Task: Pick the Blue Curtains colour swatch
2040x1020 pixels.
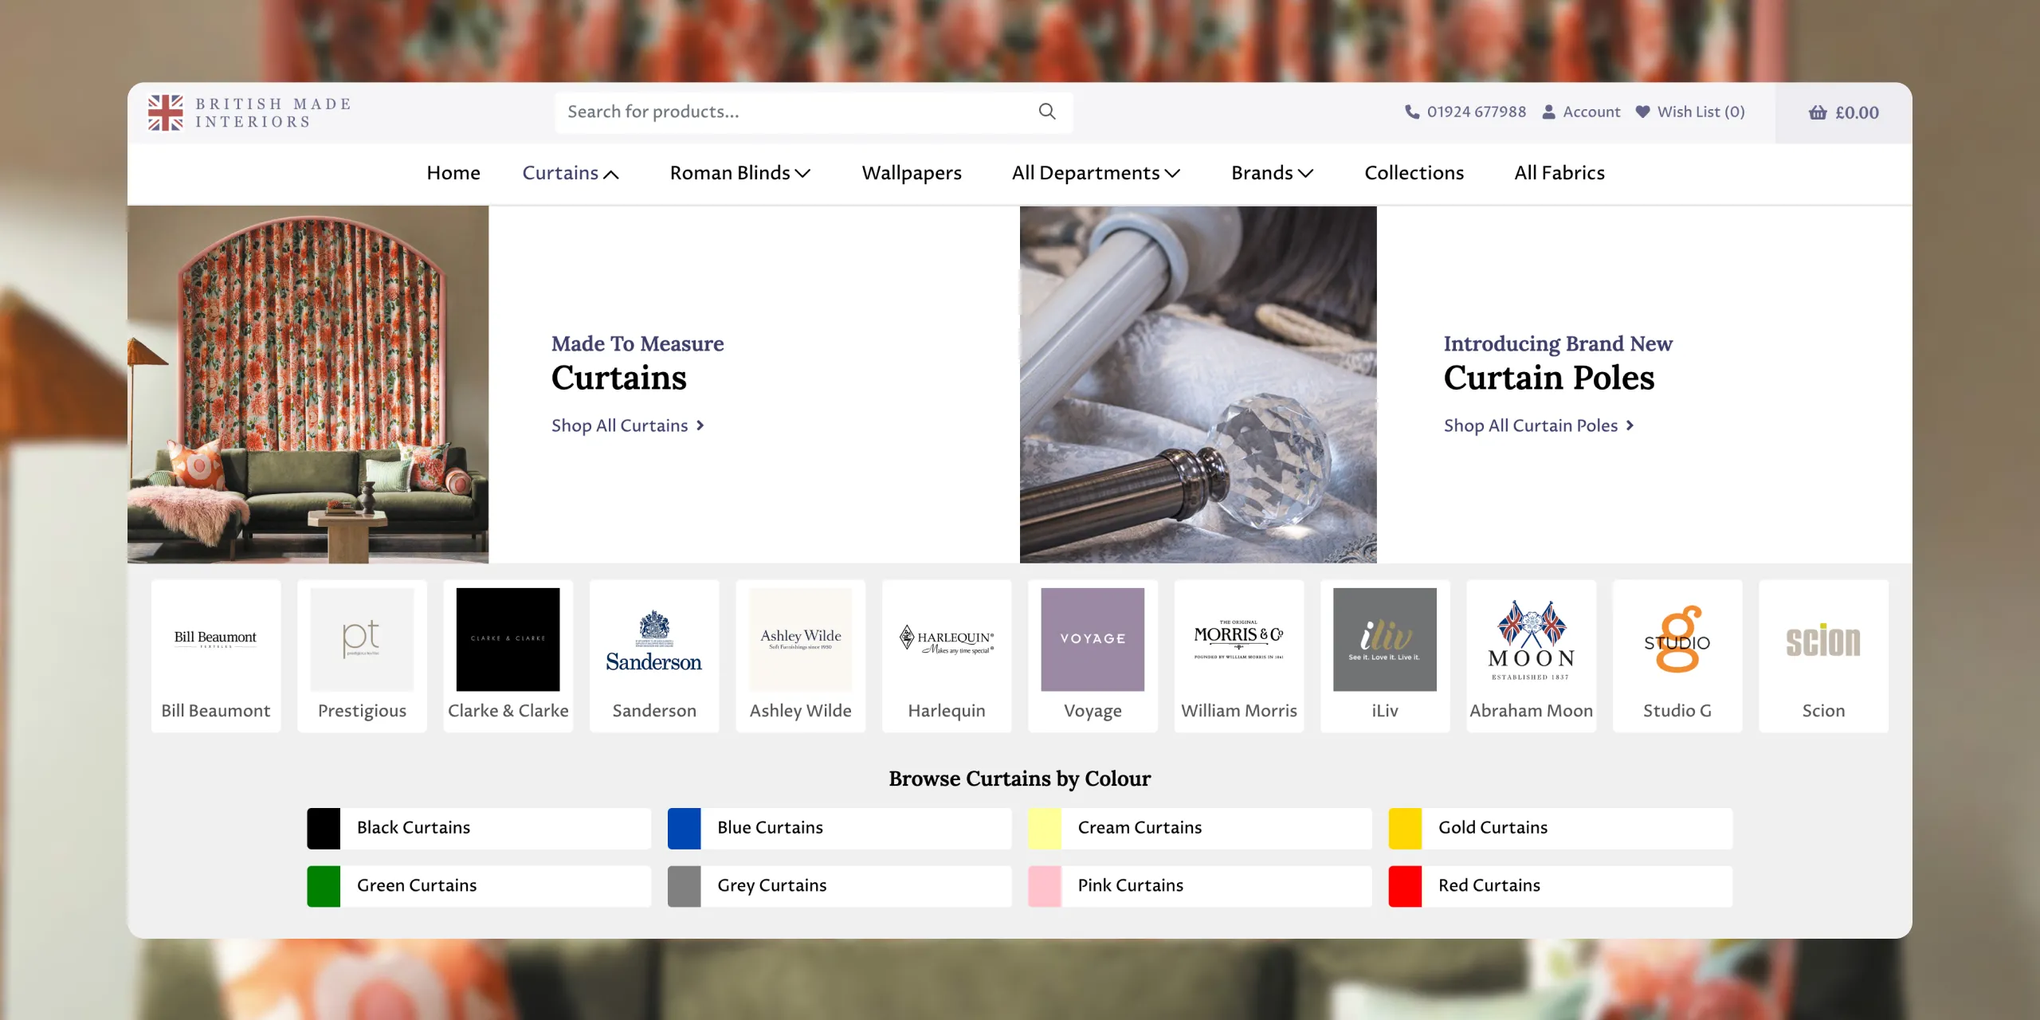Action: tap(684, 828)
